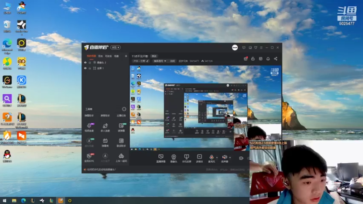Open the greyed download tool in toolbox
The height and width of the screenshot is (204, 363).
(x=105, y=158)
